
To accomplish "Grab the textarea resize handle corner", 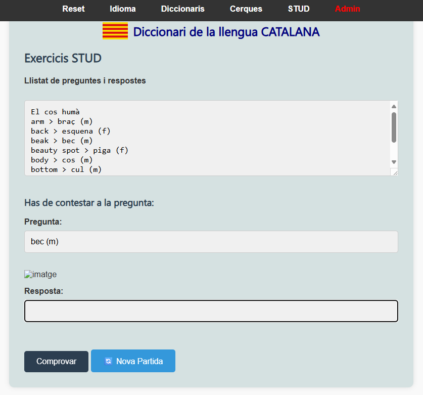I will point(395,172).
